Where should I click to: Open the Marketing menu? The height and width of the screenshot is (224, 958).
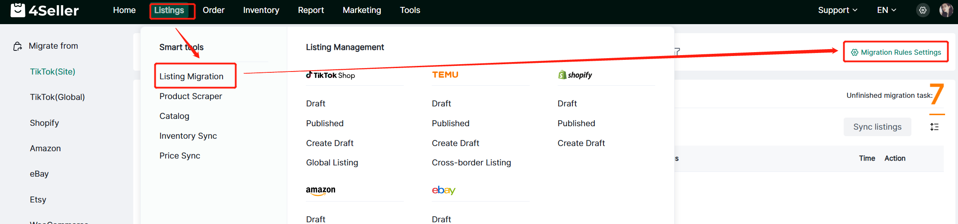pos(361,10)
